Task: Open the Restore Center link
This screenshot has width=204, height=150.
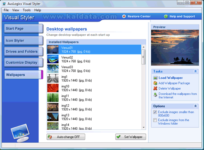Action: 139,16
